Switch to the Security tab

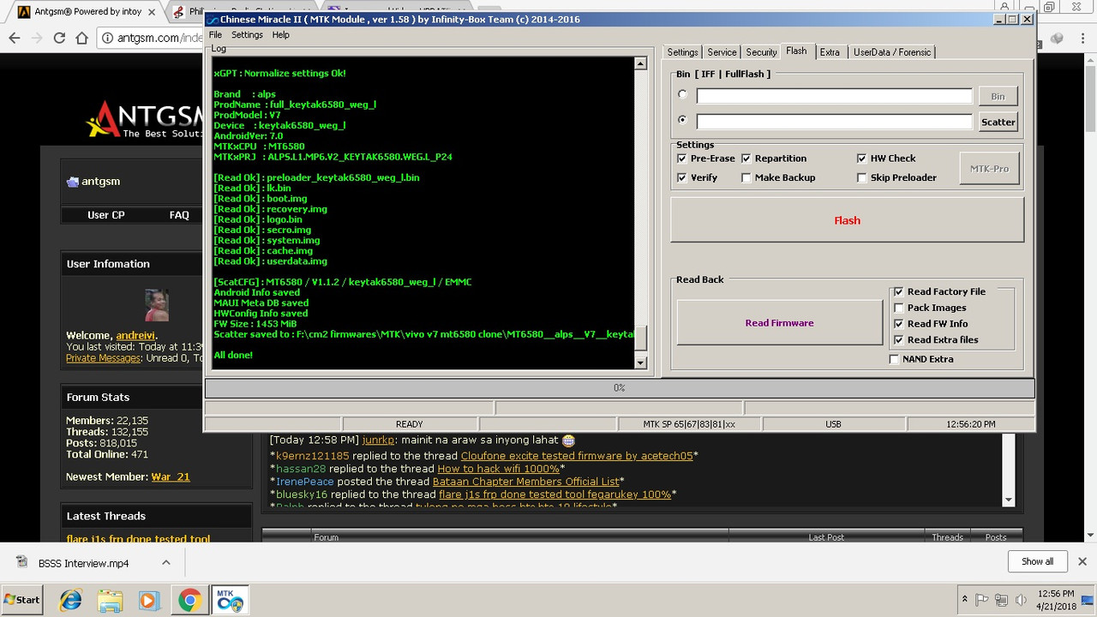pyautogui.click(x=760, y=51)
